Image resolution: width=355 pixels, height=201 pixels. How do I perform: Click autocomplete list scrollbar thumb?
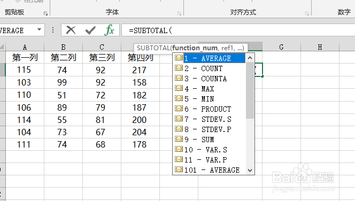click(x=250, y=90)
